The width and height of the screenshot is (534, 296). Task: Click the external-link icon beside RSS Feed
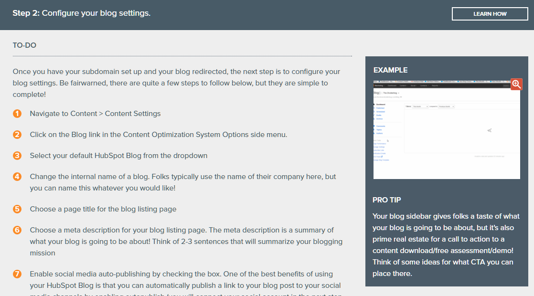tap(382, 157)
